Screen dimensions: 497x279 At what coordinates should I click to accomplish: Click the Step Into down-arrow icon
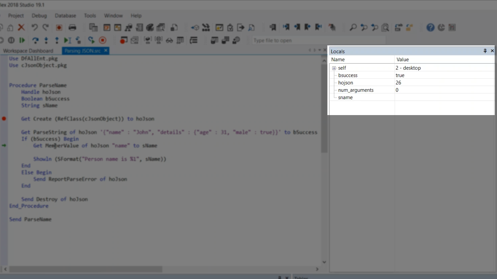46,40
